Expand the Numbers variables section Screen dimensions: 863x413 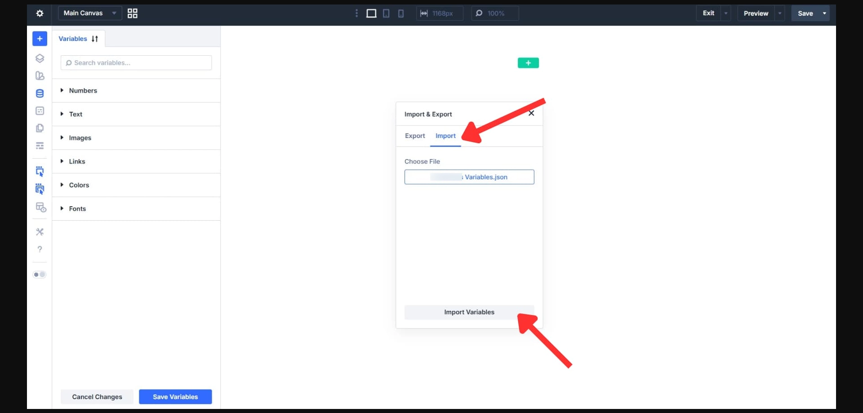[x=83, y=90]
